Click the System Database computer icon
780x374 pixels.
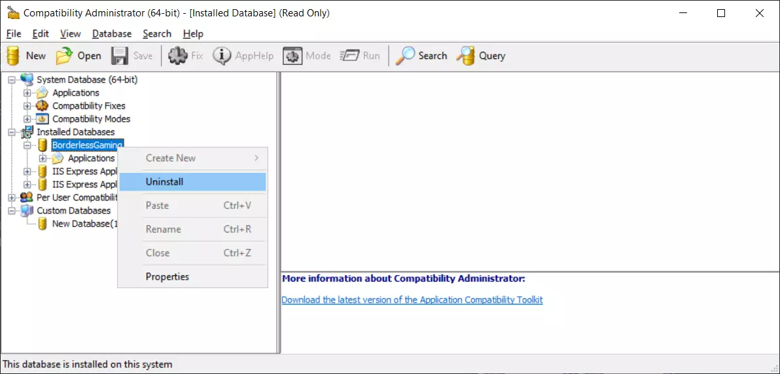coord(27,80)
